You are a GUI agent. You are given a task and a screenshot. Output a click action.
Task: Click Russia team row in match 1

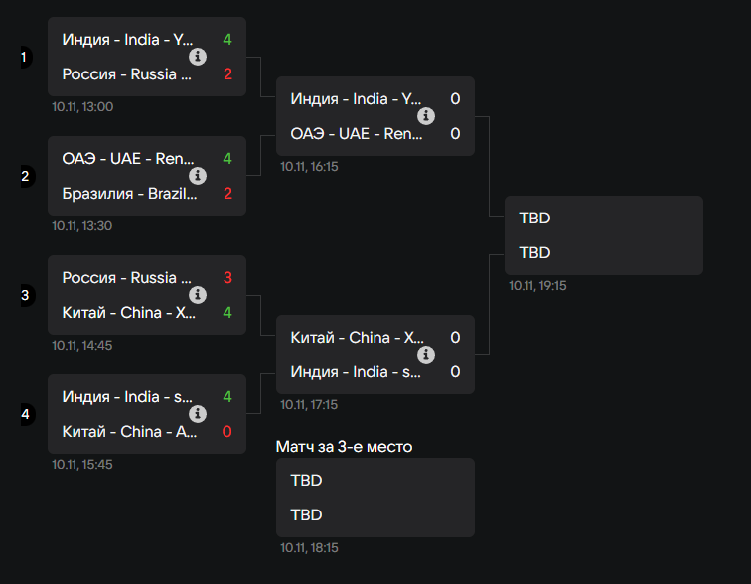[x=147, y=74]
